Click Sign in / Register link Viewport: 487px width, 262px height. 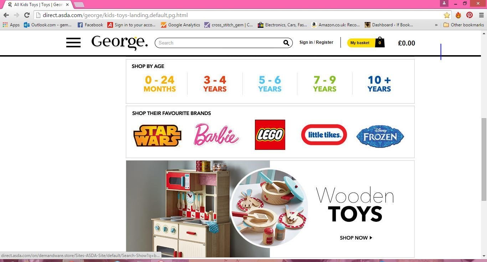(316, 42)
